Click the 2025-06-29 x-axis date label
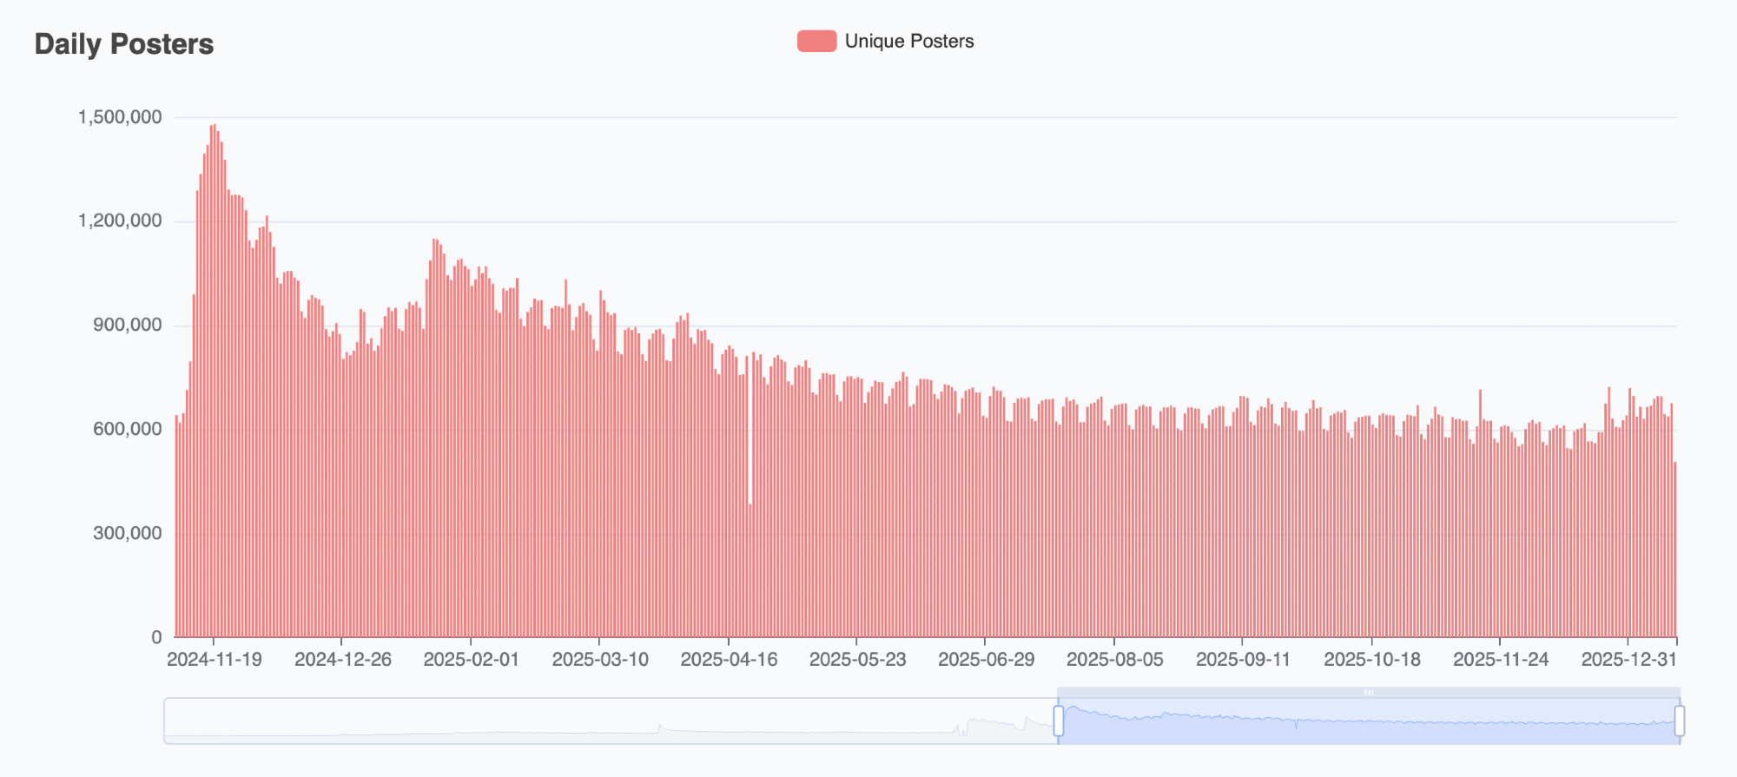Image resolution: width=1737 pixels, height=777 pixels. point(986,660)
